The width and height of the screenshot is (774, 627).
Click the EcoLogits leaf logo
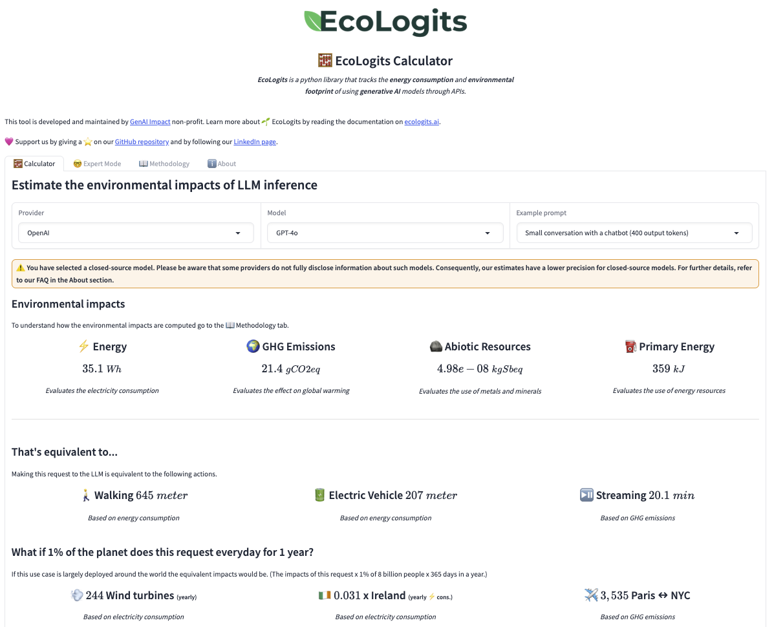click(313, 21)
